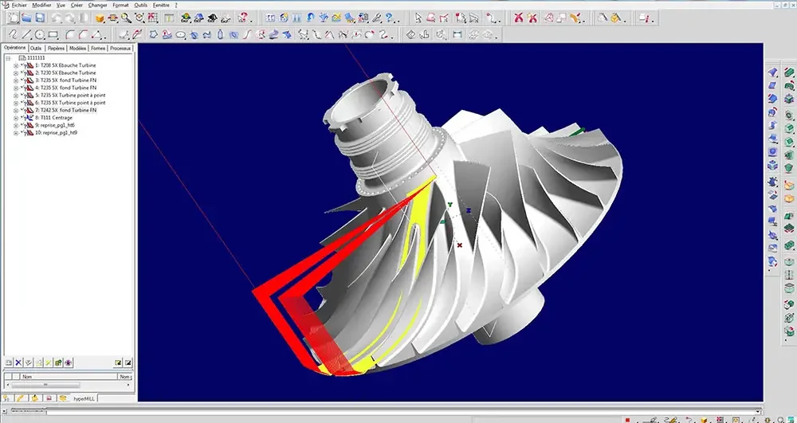The image size is (797, 423).
Task: Toggle checkmark of operation 1: T208 5X Ebauche Turbine
Action: click(22, 65)
